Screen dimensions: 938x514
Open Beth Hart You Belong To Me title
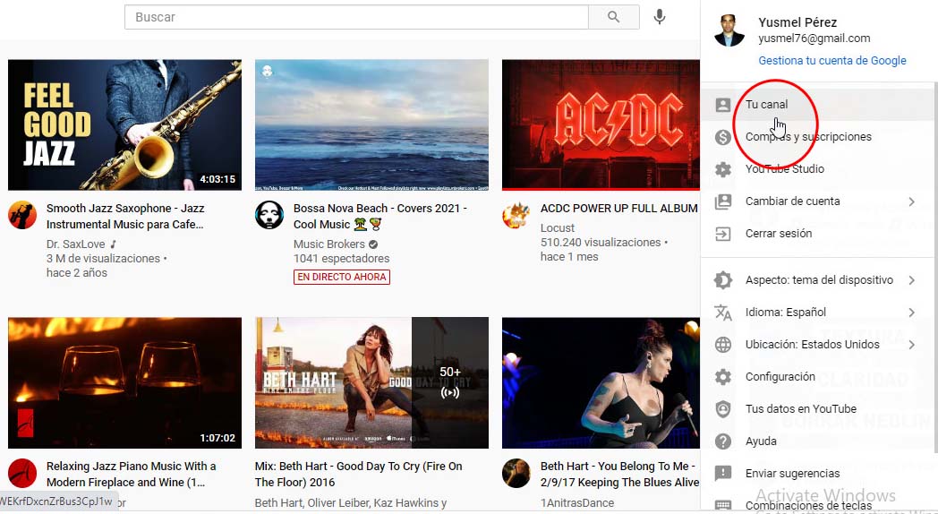coord(619,474)
